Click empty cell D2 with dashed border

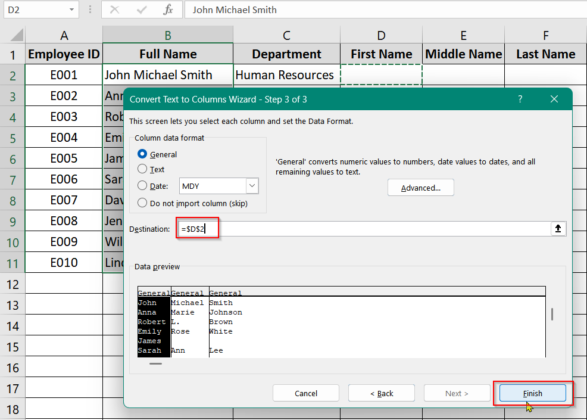381,75
